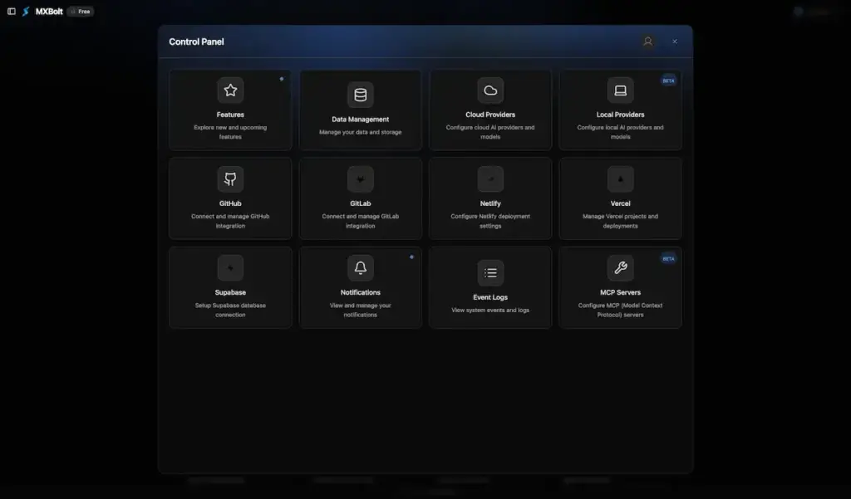851x499 pixels.
Task: Click the Netlify logo icon
Action: (490, 179)
